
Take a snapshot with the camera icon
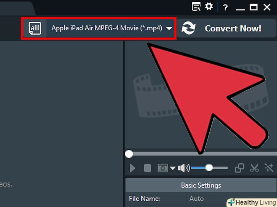coord(162,168)
